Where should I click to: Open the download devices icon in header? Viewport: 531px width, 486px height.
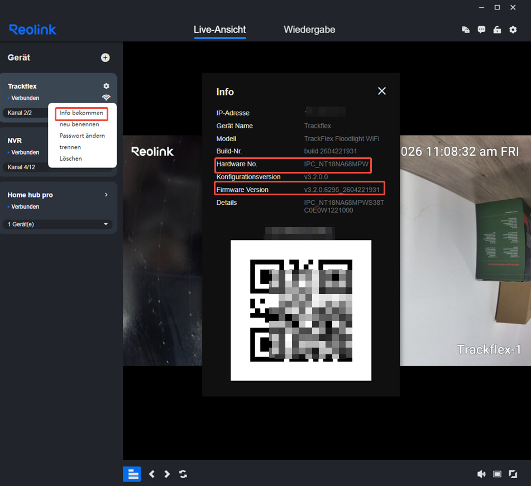point(466,30)
